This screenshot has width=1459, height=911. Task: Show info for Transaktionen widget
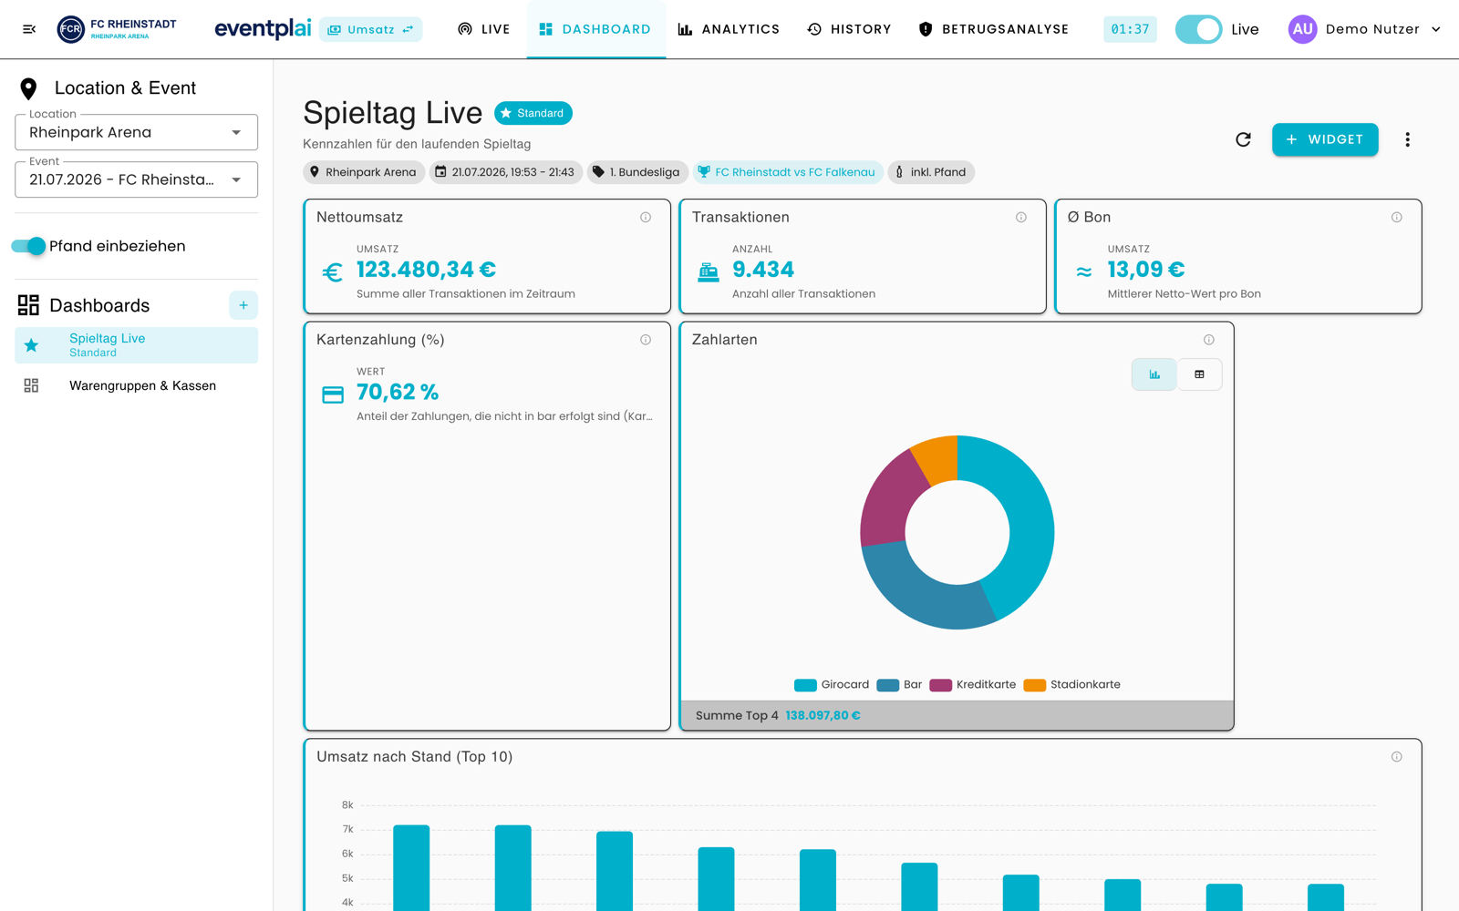pyautogui.click(x=1021, y=217)
